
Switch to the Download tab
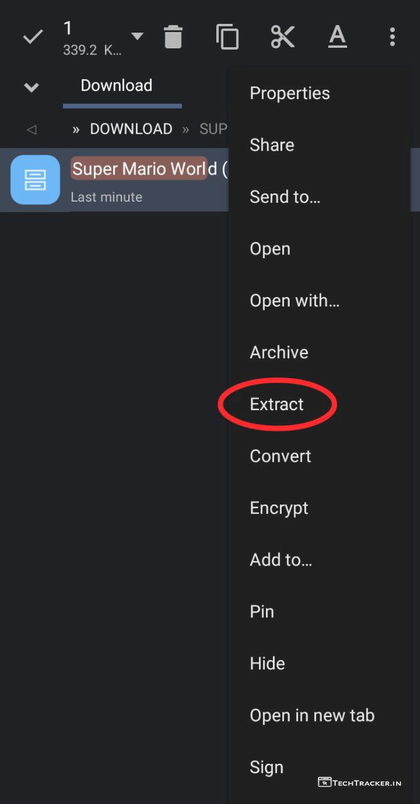click(116, 85)
